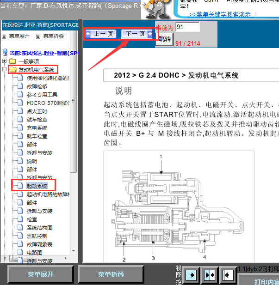Click folder icon of 发动机电气系统
Viewport: 279px width, 285px height.
12,69
